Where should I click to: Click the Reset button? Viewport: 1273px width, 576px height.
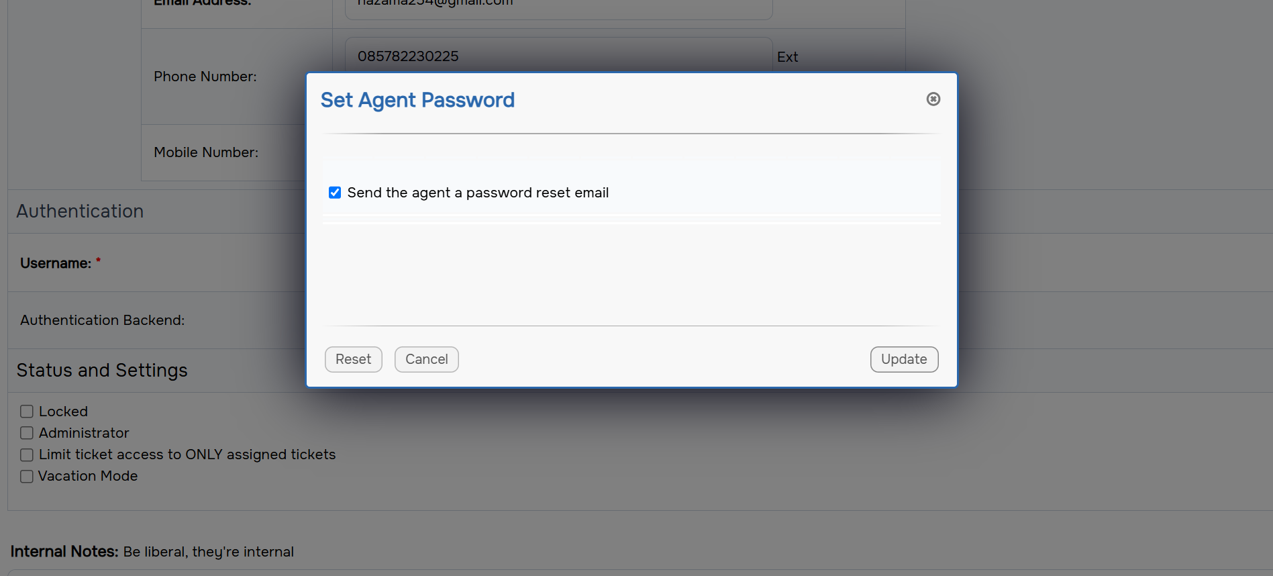[353, 359]
